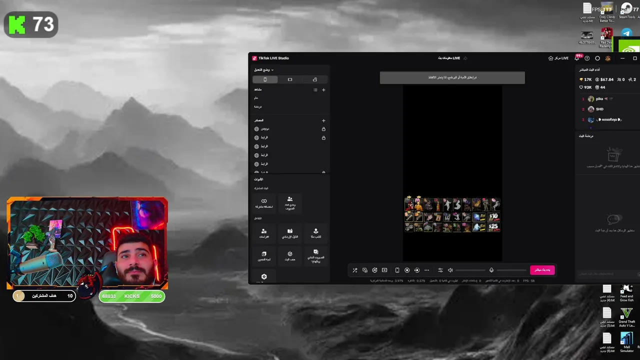The height and width of the screenshot is (360, 640).
Task: Select the third source row with globe icon
Action: coord(290,146)
